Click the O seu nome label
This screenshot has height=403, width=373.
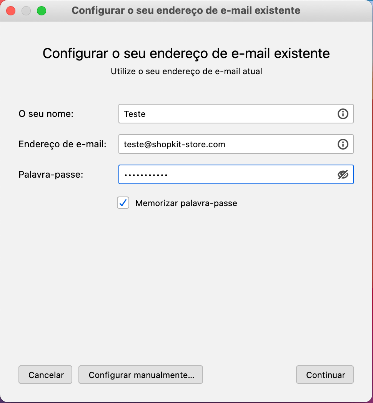pos(46,114)
